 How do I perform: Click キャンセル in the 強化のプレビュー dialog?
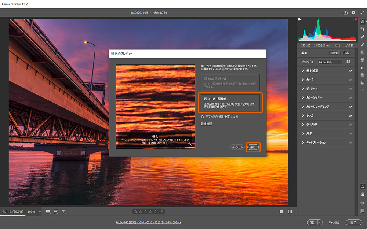(x=237, y=147)
